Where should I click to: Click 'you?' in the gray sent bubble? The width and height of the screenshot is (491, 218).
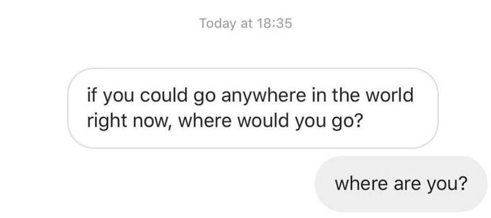tap(446, 185)
